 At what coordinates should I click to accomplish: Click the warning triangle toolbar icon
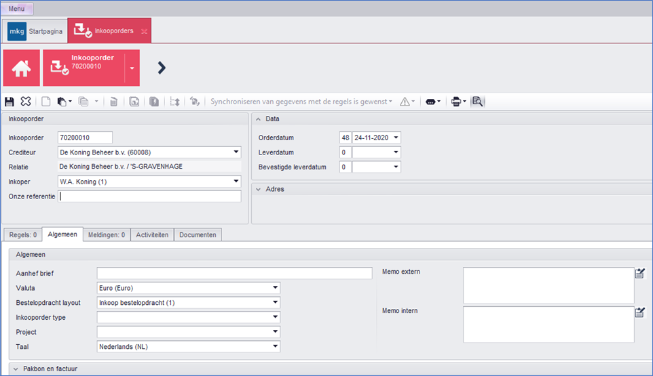coord(405,102)
